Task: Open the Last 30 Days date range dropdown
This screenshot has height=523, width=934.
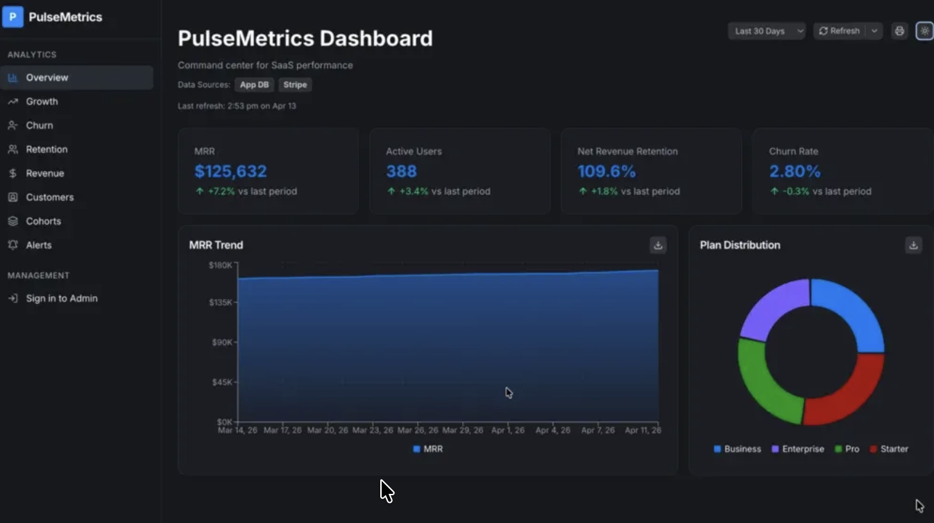Action: (x=766, y=31)
